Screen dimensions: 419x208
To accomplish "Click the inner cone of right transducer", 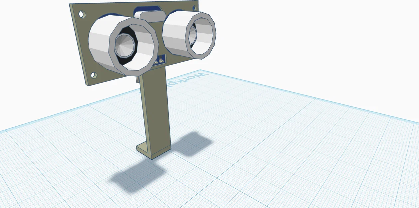I will [x=192, y=35].
